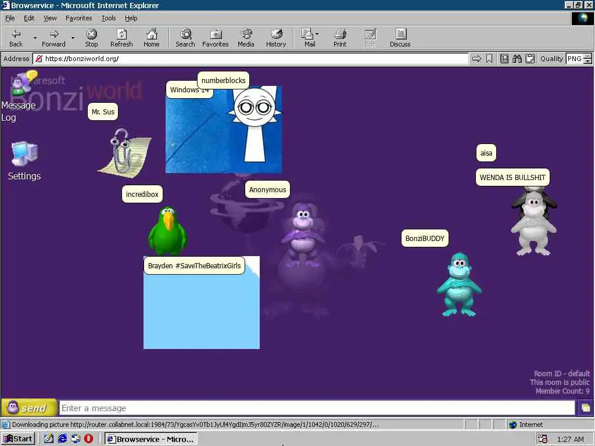
Task: Select Browservice taskbar window button
Action: (151, 439)
